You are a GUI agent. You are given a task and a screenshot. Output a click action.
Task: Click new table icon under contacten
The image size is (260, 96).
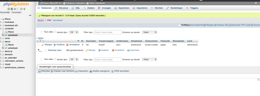pos(6,32)
